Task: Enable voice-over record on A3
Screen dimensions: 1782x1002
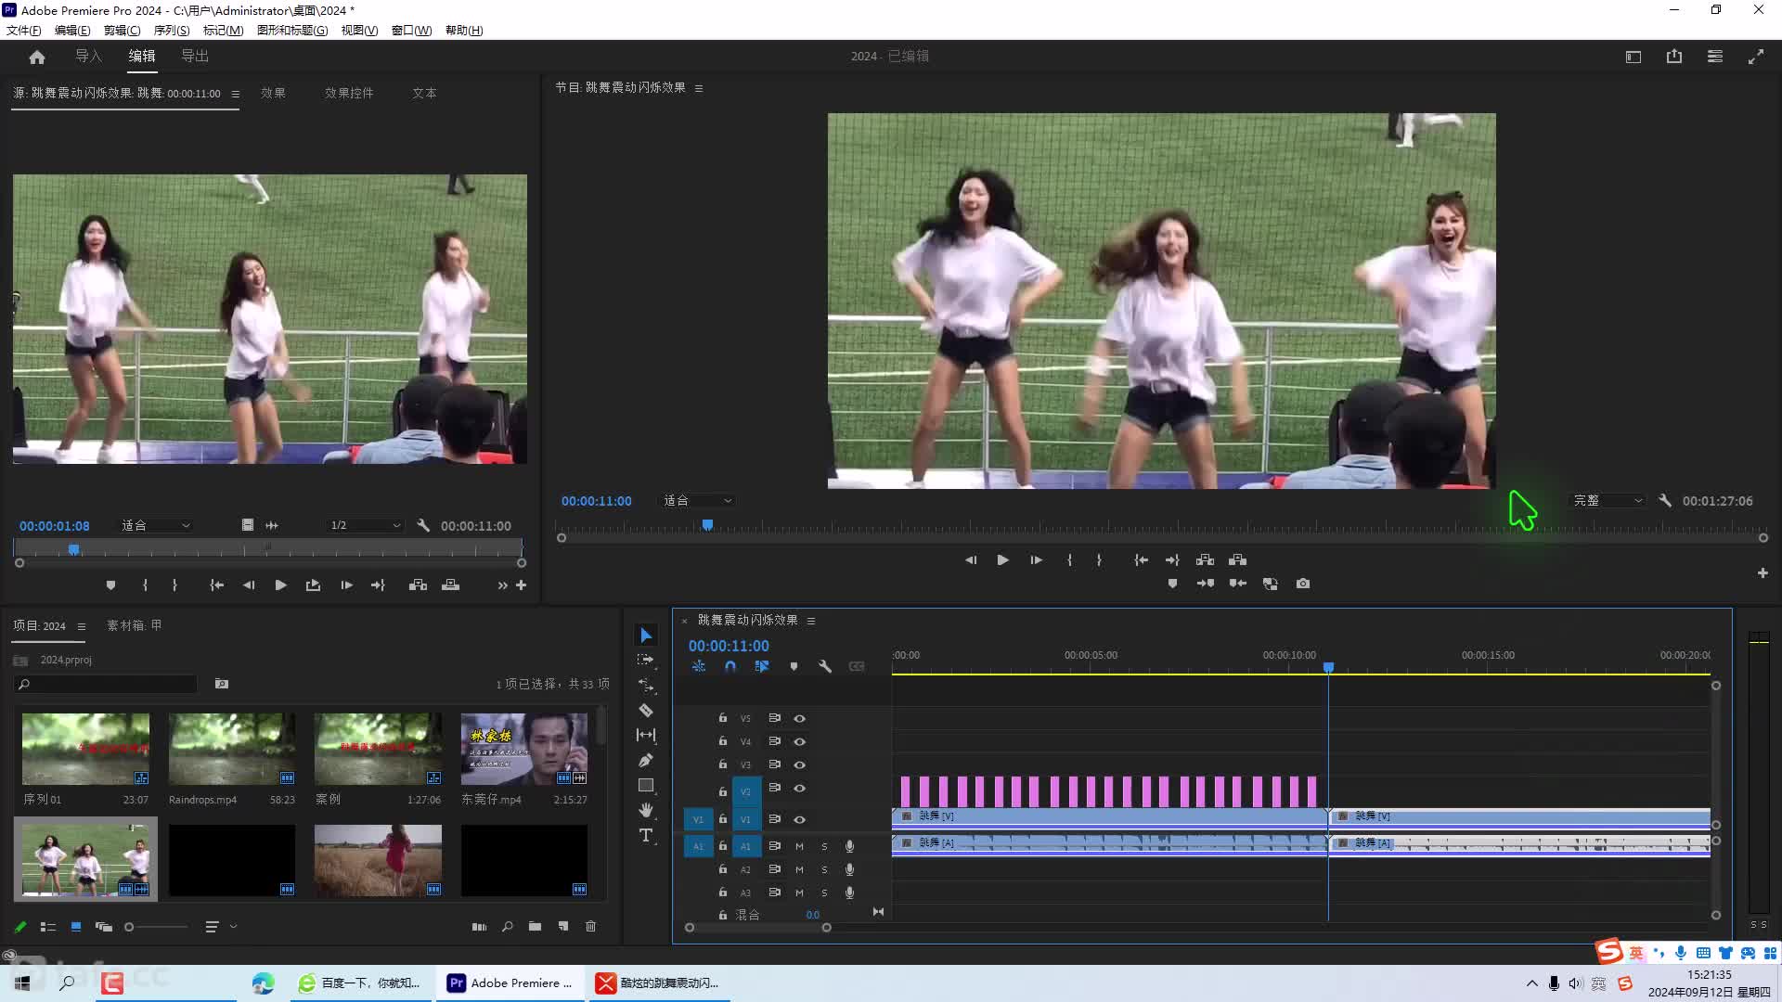Action: [x=849, y=893]
